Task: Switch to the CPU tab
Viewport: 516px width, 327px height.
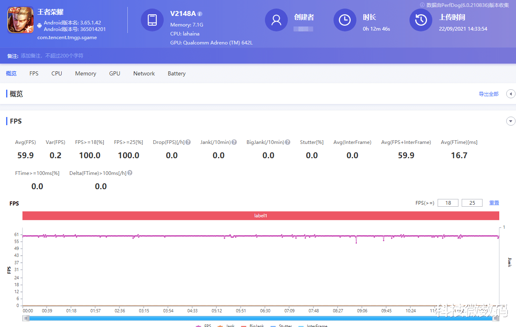Action: [x=57, y=73]
